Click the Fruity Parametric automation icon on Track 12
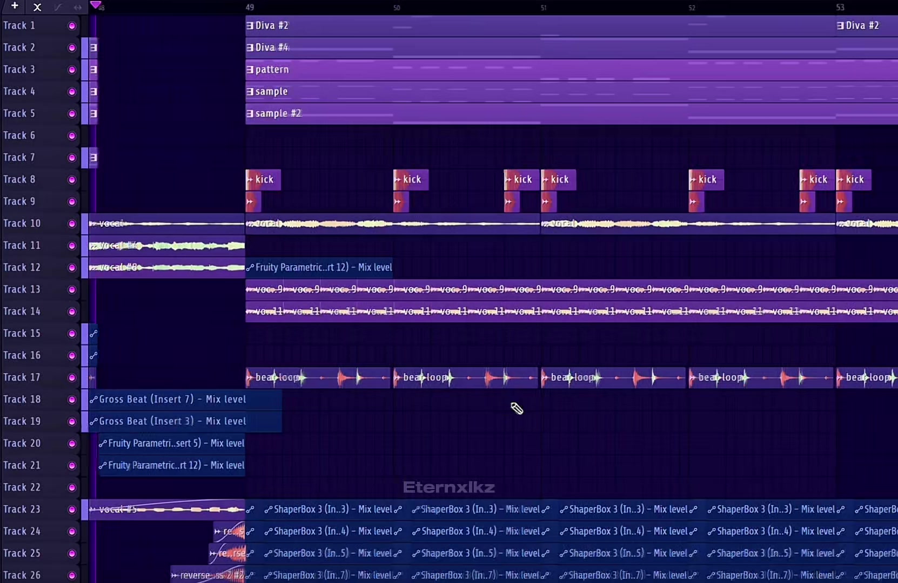Image resolution: width=898 pixels, height=583 pixels. tap(250, 268)
